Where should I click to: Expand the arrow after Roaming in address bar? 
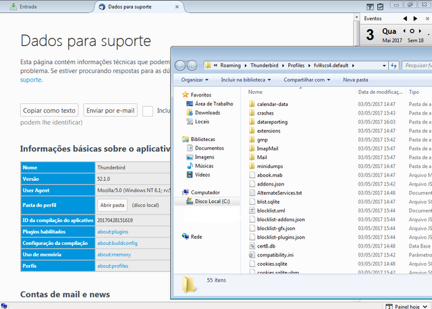(x=245, y=65)
